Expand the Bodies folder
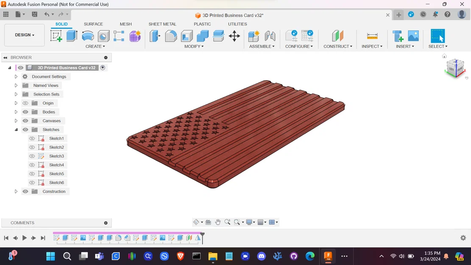This screenshot has width=471, height=265. [x=16, y=112]
